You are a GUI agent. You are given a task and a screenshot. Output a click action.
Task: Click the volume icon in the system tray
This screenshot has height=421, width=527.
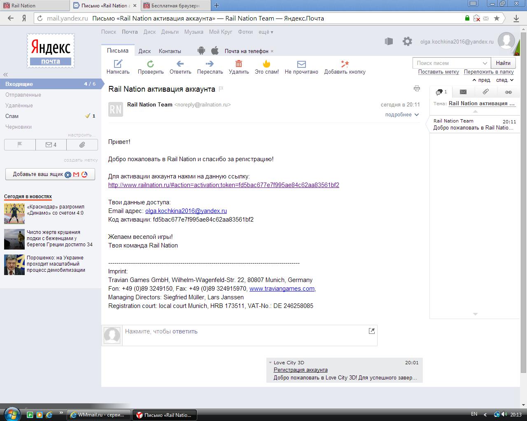(x=505, y=414)
